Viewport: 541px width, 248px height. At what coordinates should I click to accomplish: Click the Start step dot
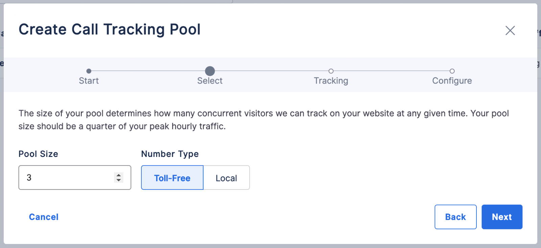click(89, 71)
